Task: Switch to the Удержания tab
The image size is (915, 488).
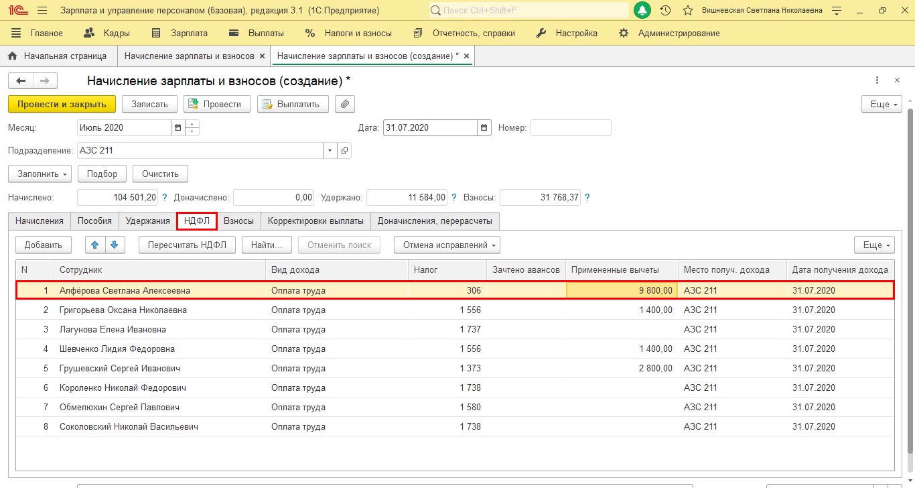Action: pyautogui.click(x=148, y=221)
